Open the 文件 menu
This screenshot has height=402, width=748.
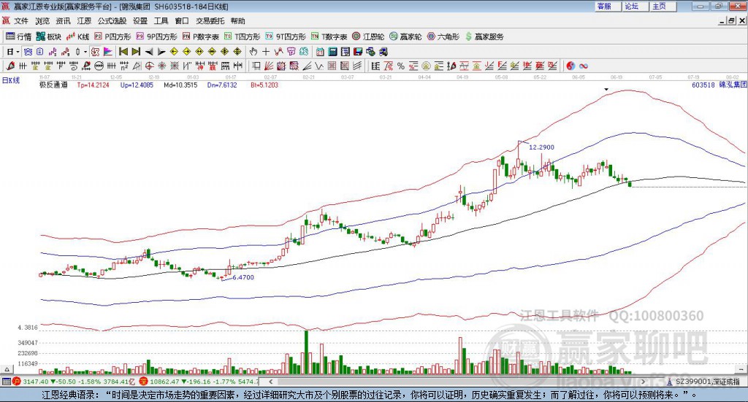tap(21, 21)
